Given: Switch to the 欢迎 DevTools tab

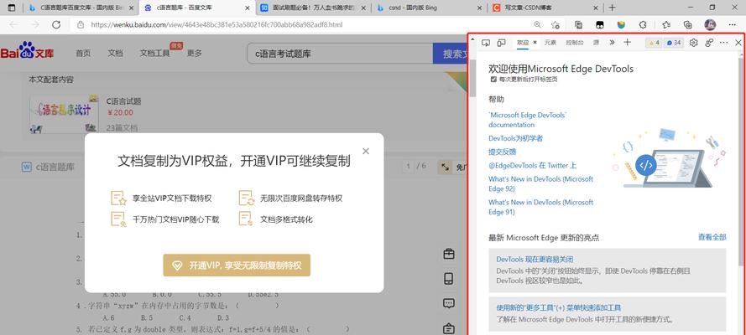Looking at the screenshot, I should pos(523,43).
